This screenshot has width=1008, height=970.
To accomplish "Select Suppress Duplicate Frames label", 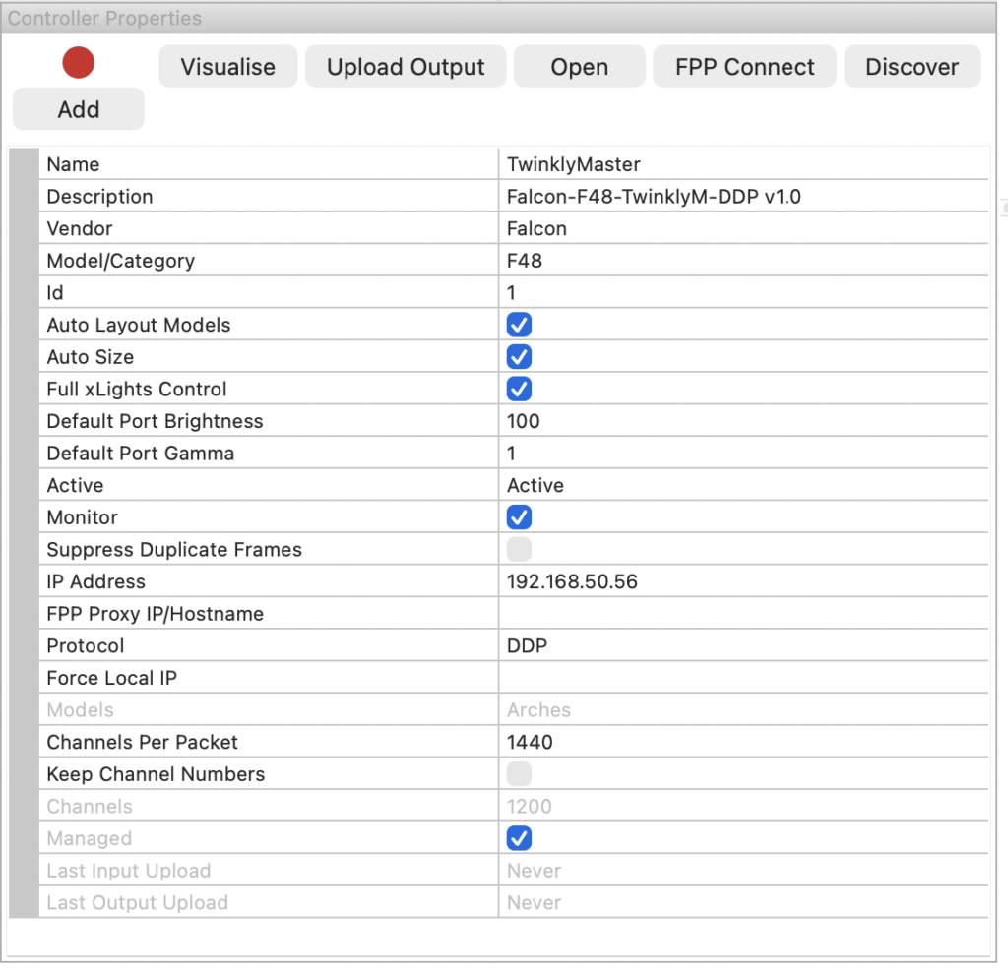I will [174, 550].
